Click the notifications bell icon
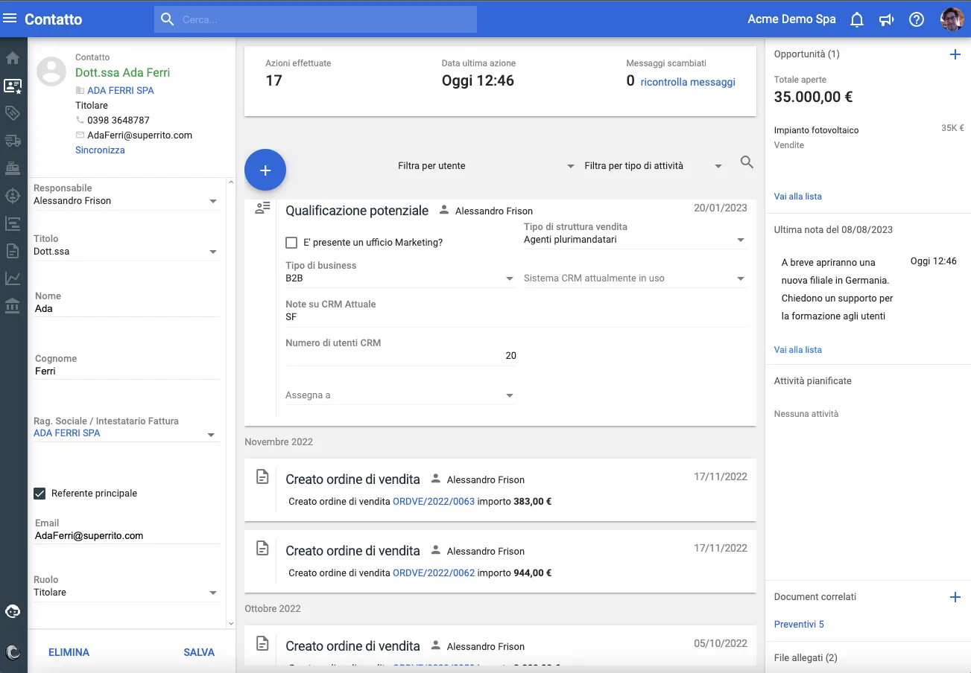The height and width of the screenshot is (673, 971). pos(857,19)
